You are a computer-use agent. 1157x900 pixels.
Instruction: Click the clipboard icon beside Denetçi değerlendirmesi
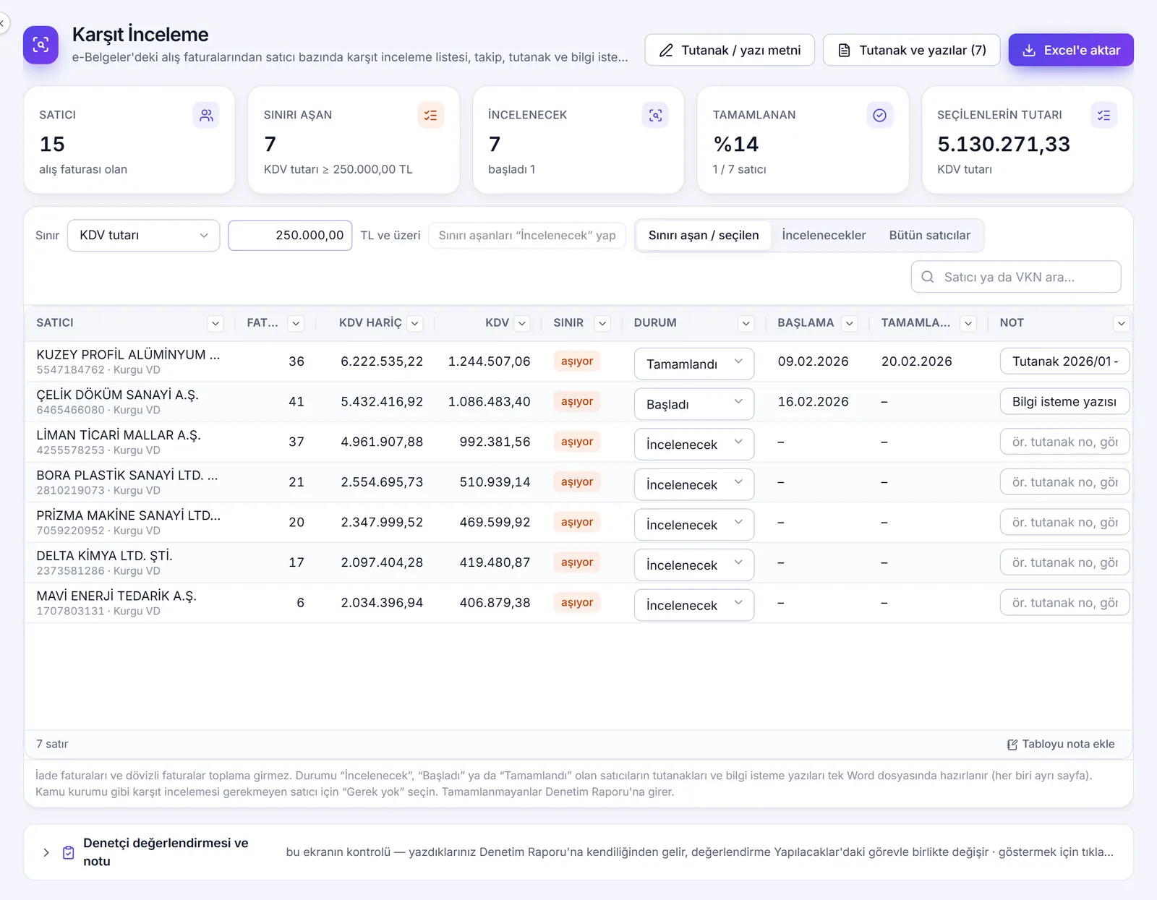pyautogui.click(x=69, y=852)
